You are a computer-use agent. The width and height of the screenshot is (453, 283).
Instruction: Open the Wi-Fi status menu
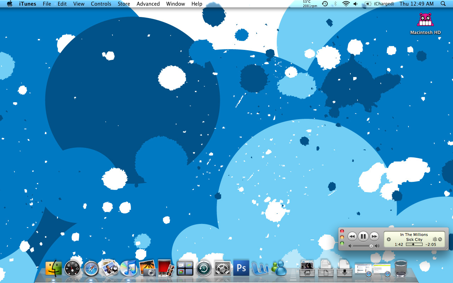[346, 4]
